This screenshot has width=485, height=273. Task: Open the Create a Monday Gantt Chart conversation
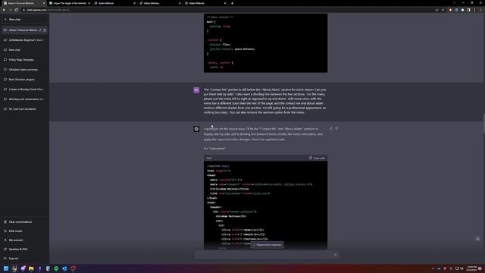pyautogui.click(x=24, y=89)
